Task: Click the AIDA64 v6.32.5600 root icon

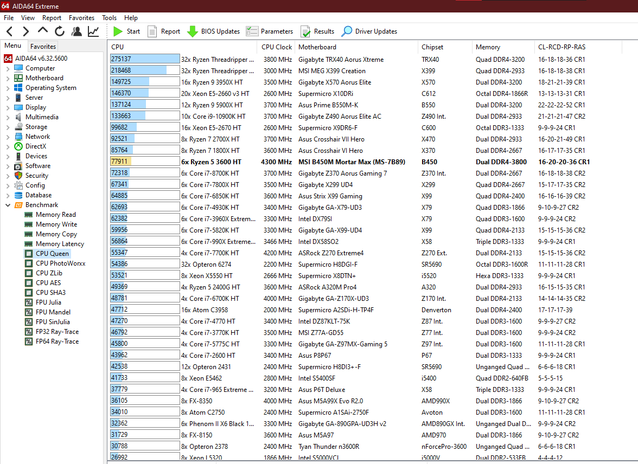Action: pyautogui.click(x=8, y=59)
